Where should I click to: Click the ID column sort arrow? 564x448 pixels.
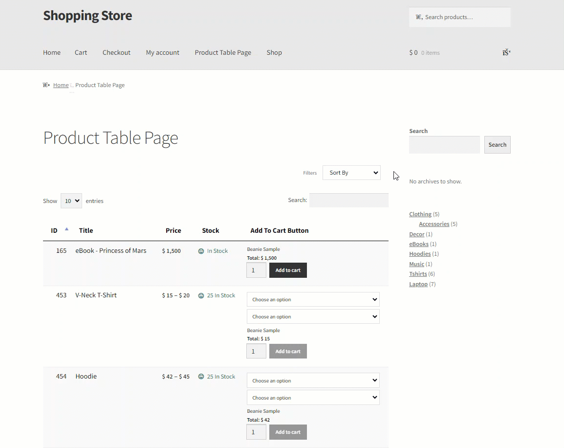tap(66, 229)
